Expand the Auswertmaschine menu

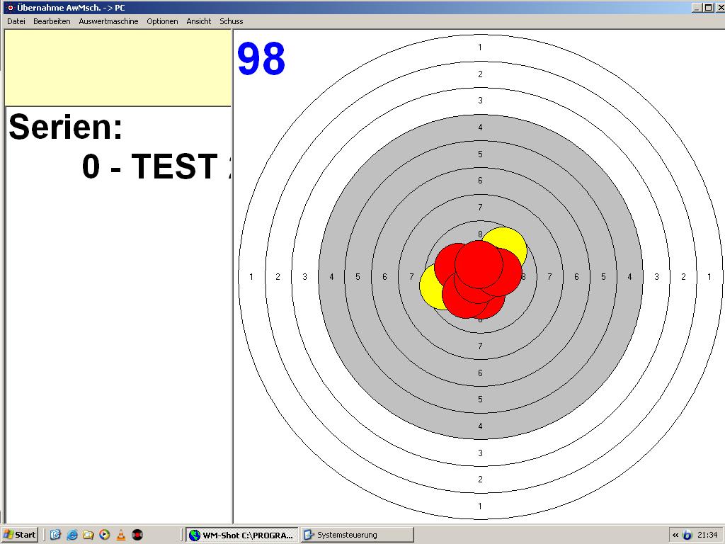click(x=108, y=21)
